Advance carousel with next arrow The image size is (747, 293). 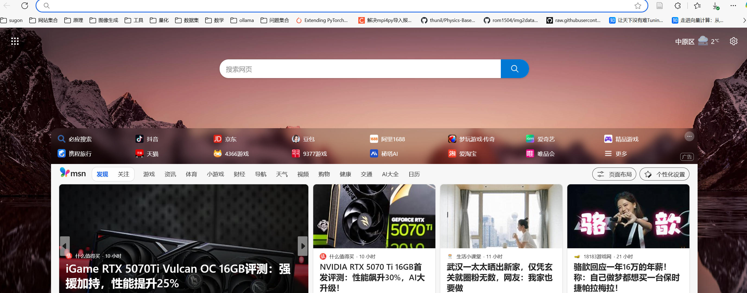pyautogui.click(x=302, y=246)
